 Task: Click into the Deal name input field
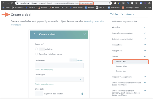(59, 65)
